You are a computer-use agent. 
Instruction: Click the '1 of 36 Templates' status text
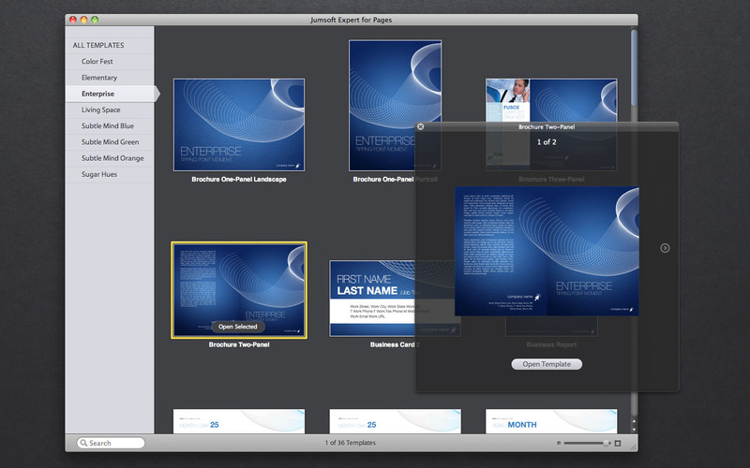click(x=350, y=443)
